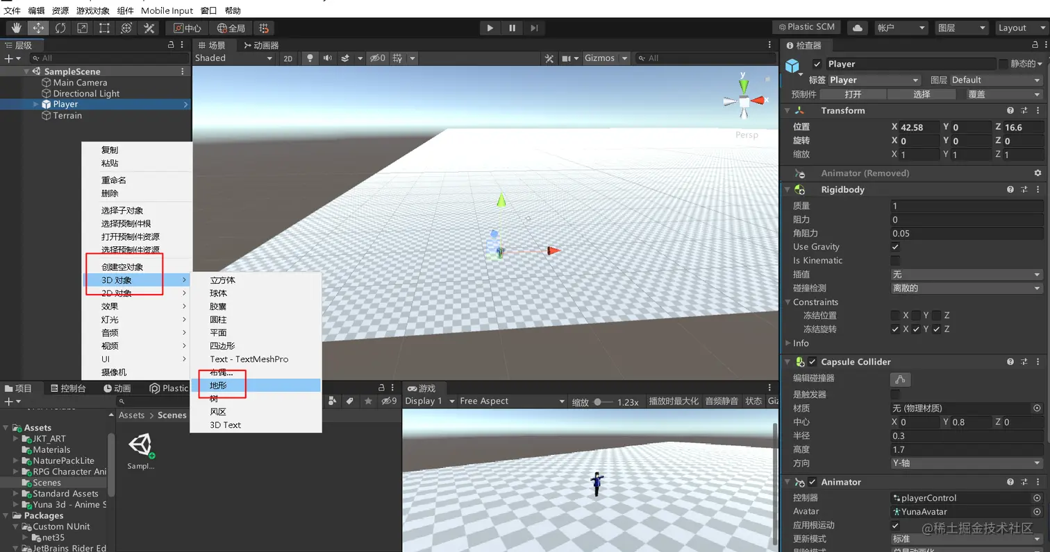This screenshot has width=1050, height=552.
Task: Open Animator (Removed) gear settings icon
Action: click(x=1037, y=173)
